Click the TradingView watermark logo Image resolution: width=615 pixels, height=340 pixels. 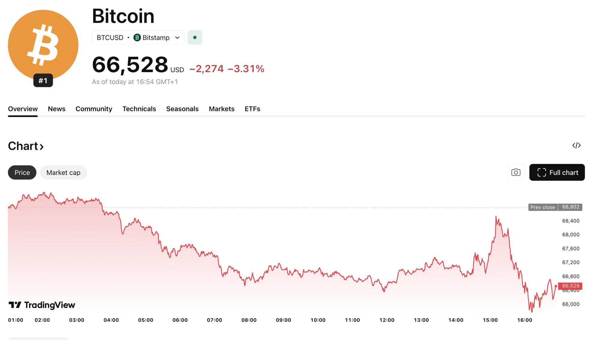(x=42, y=305)
